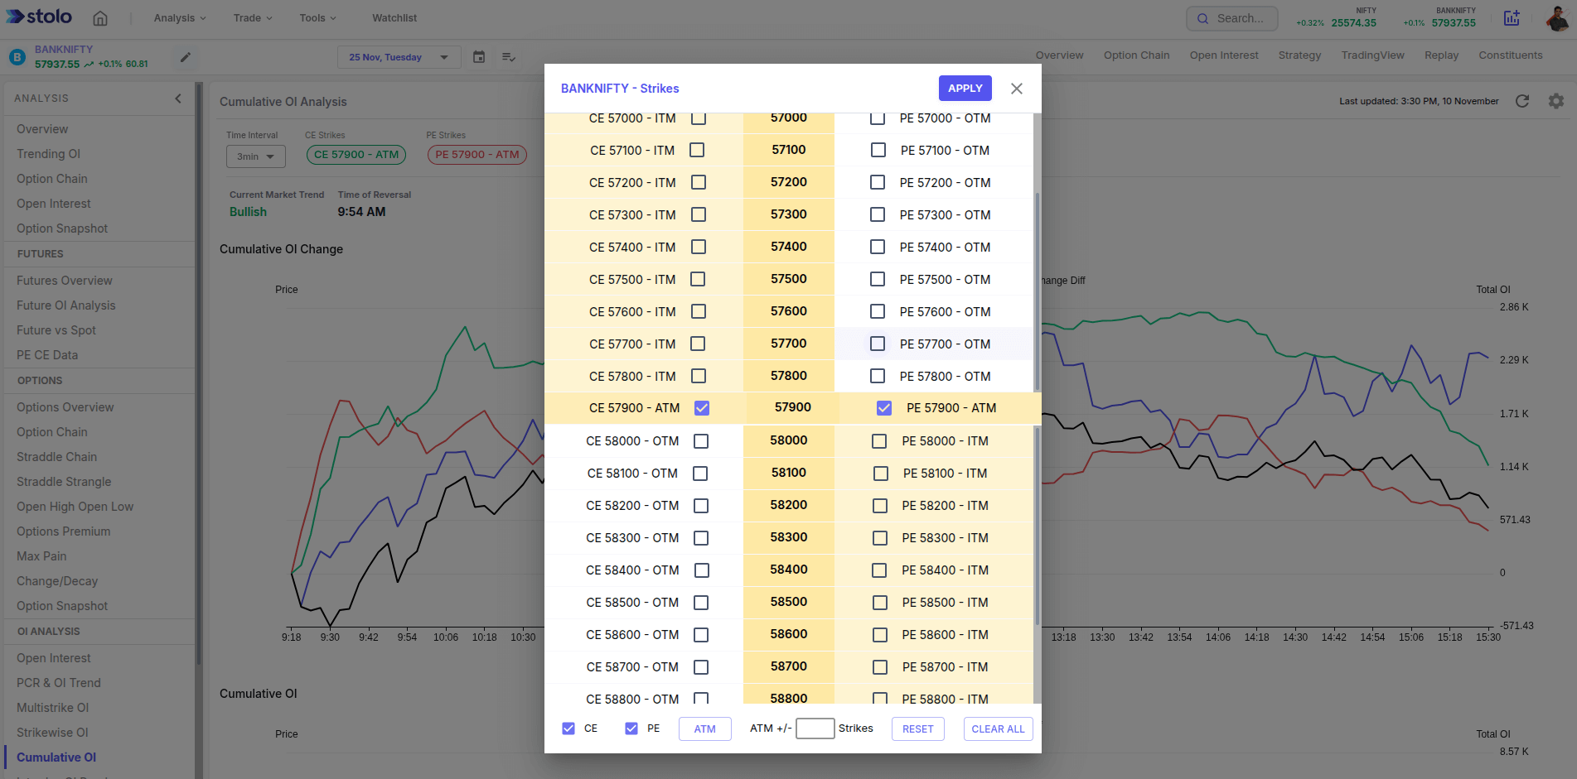This screenshot has height=779, width=1577.
Task: Click the refresh icon near Last updated time
Action: tap(1523, 101)
